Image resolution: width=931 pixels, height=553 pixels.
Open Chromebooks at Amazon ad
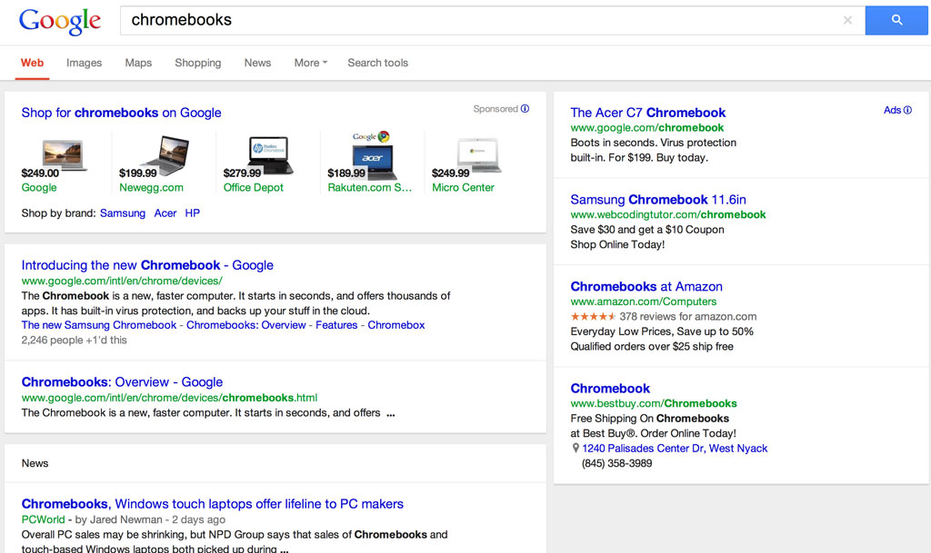point(646,287)
